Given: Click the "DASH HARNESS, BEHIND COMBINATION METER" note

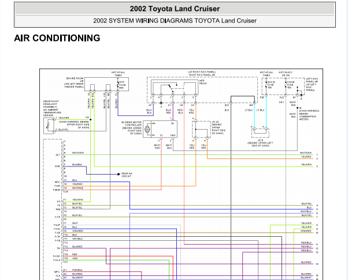Looking at the screenshot, I should 309,115.
